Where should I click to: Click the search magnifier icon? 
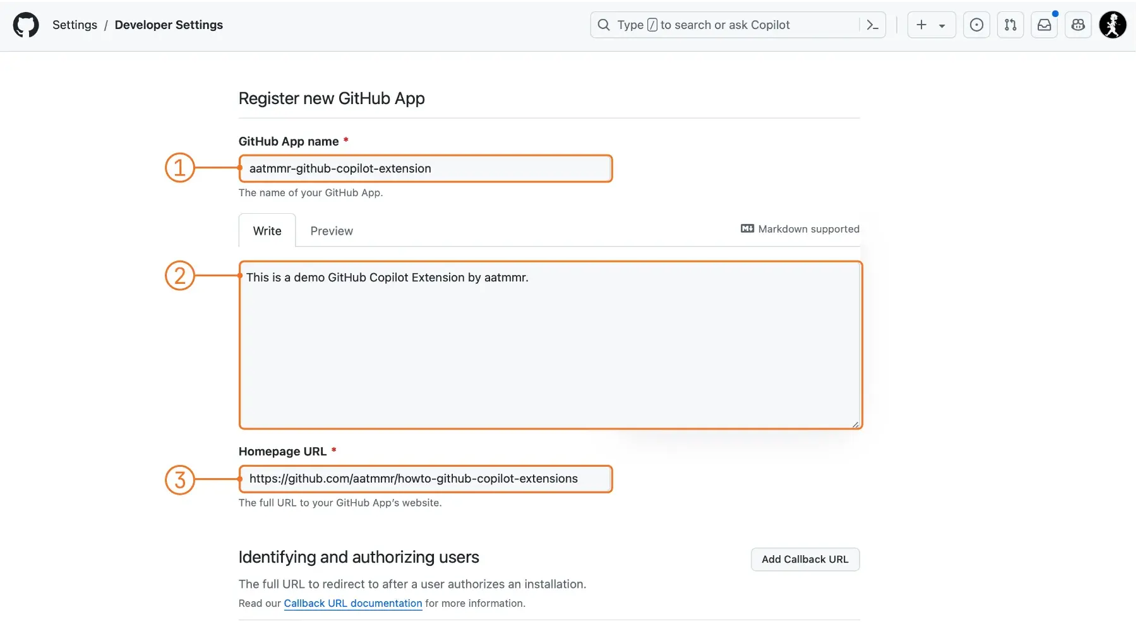tap(604, 25)
